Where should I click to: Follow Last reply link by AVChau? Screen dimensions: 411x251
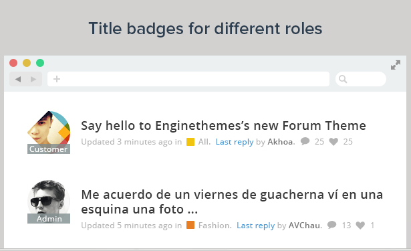click(x=255, y=226)
